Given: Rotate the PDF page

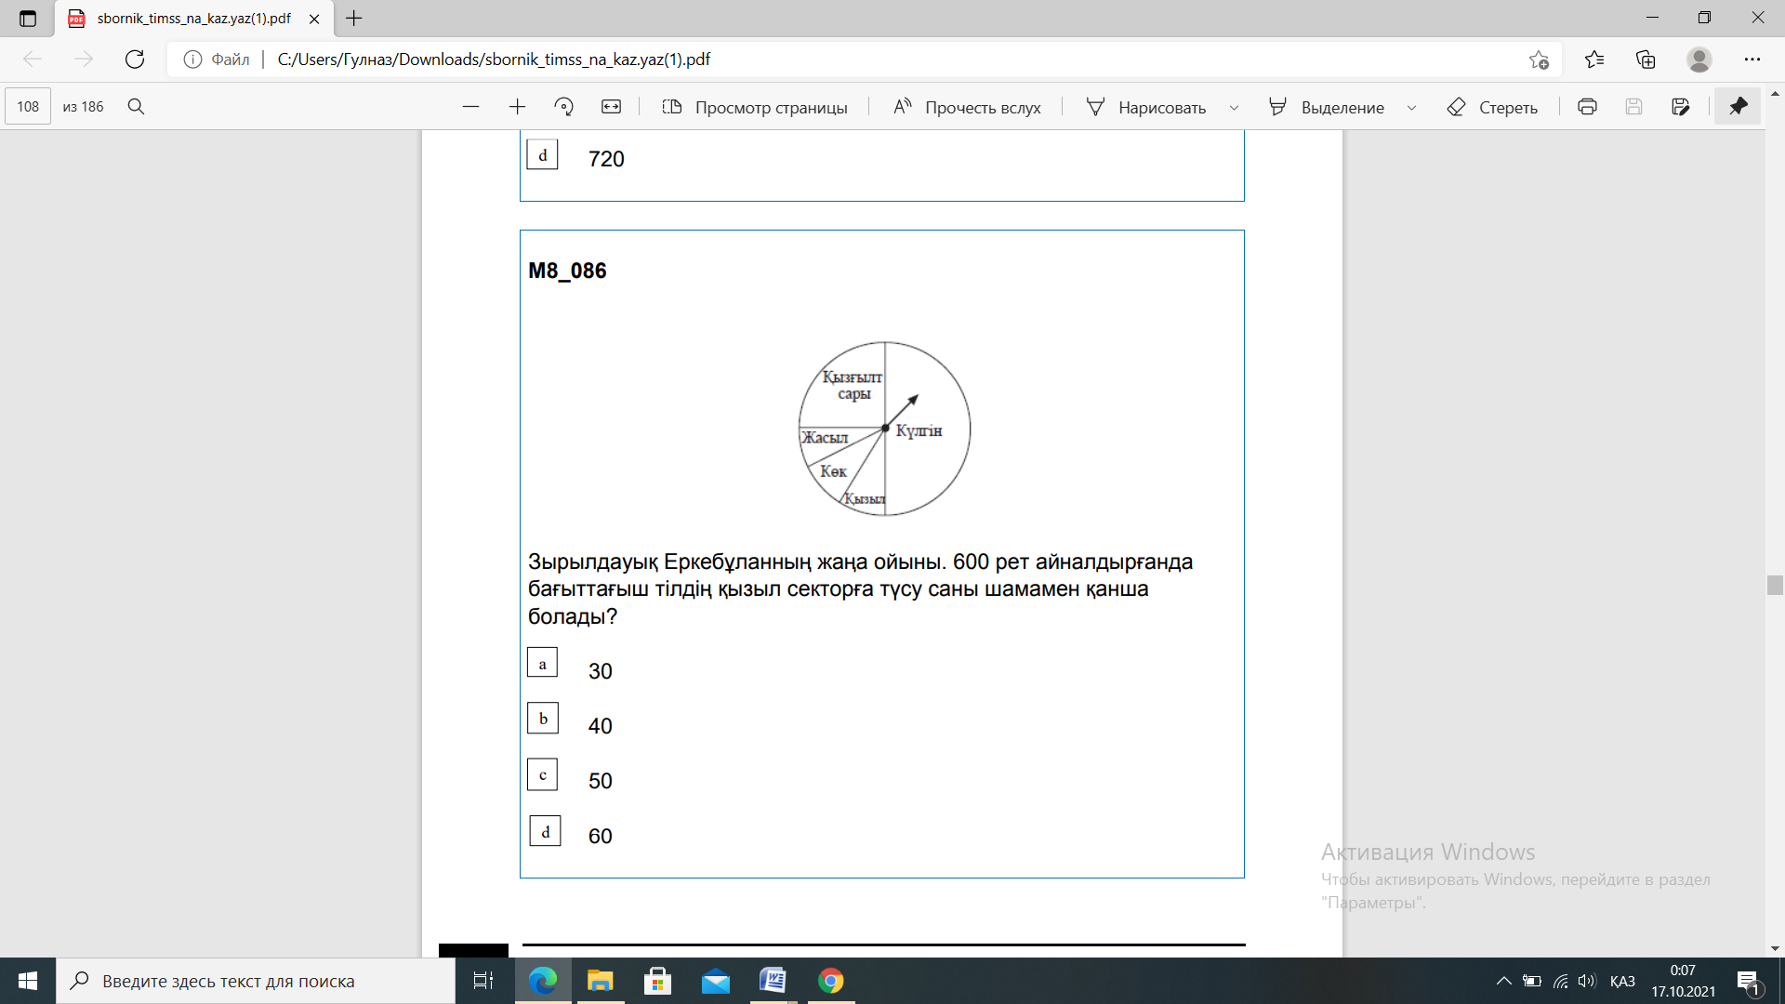Looking at the screenshot, I should (563, 107).
